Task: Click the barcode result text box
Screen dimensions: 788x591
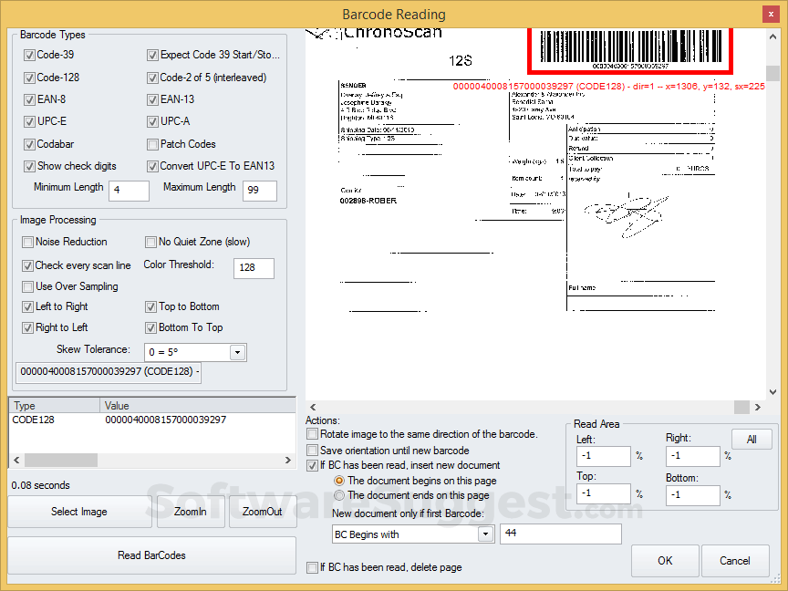Action: (x=109, y=372)
